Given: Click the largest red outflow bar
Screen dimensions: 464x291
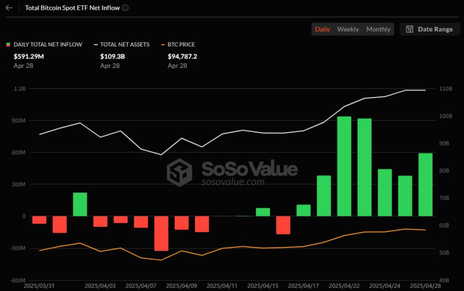Looking at the screenshot, I should tap(161, 233).
